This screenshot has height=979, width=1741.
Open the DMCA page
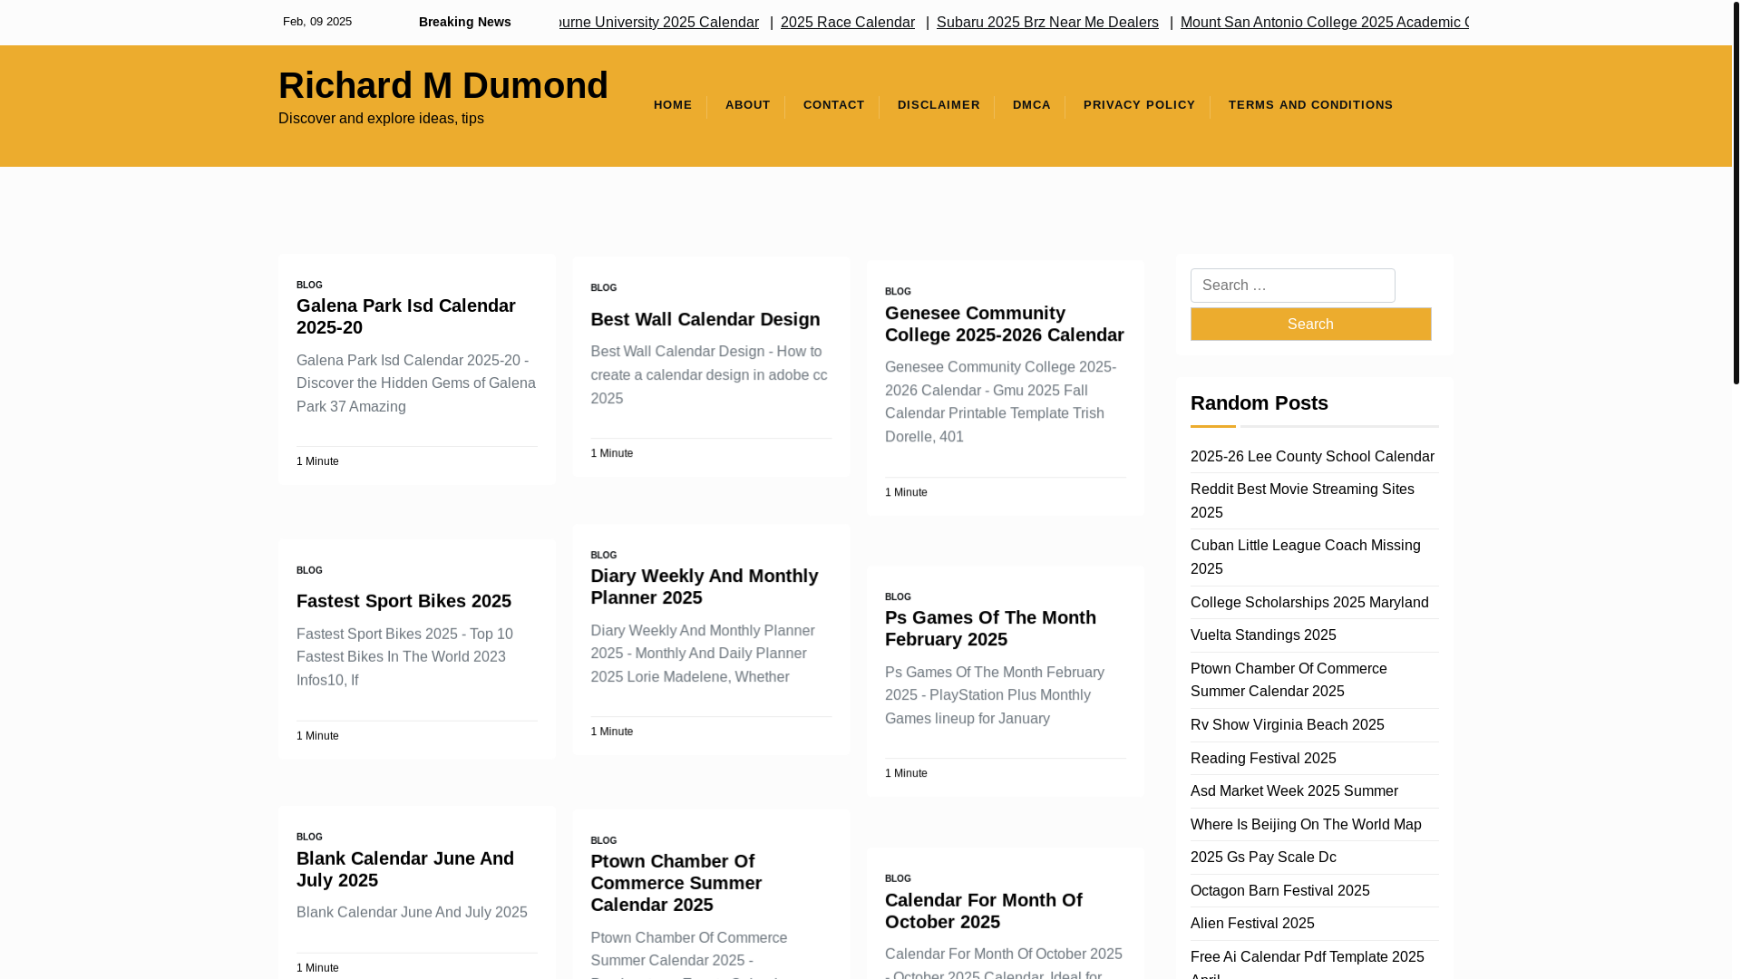click(1032, 105)
